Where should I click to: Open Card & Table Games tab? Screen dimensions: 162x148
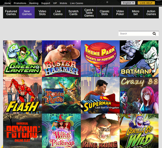tap(89, 13)
